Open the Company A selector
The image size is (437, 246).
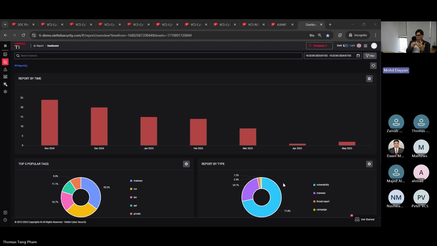tap(319, 46)
